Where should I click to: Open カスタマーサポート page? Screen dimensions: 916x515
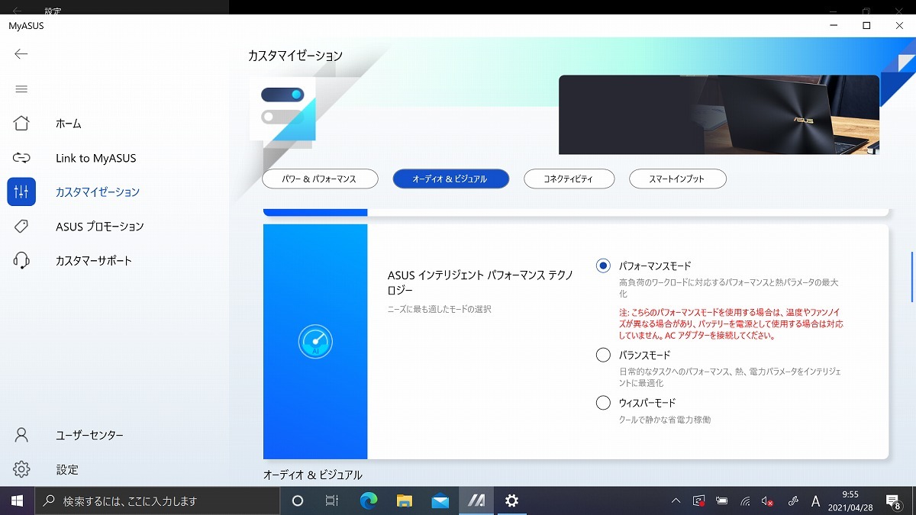94,261
